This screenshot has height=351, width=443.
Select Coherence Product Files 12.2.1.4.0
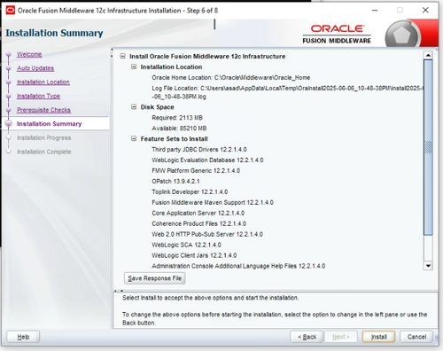[x=199, y=223]
